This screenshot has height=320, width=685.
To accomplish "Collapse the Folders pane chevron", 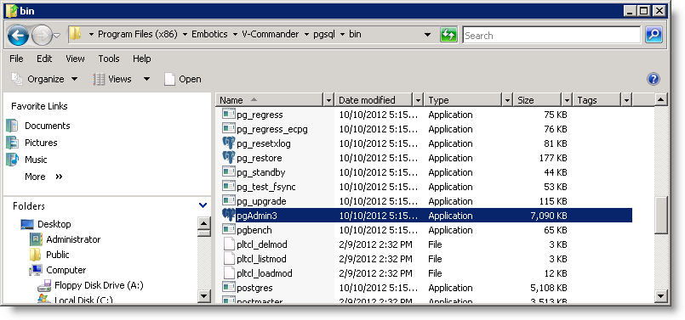I will (x=203, y=205).
